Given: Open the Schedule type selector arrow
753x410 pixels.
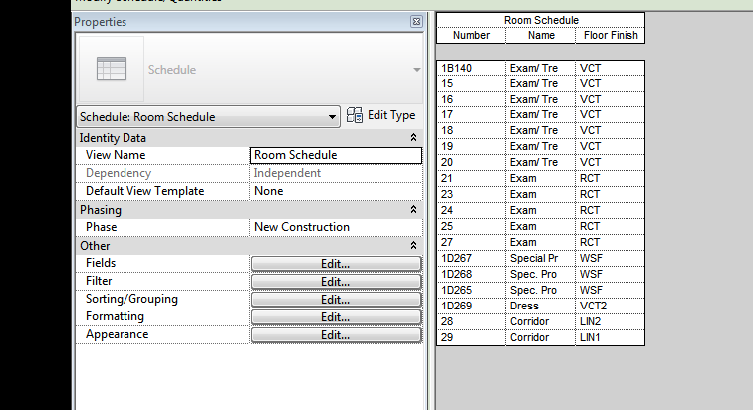Looking at the screenshot, I should 416,70.
